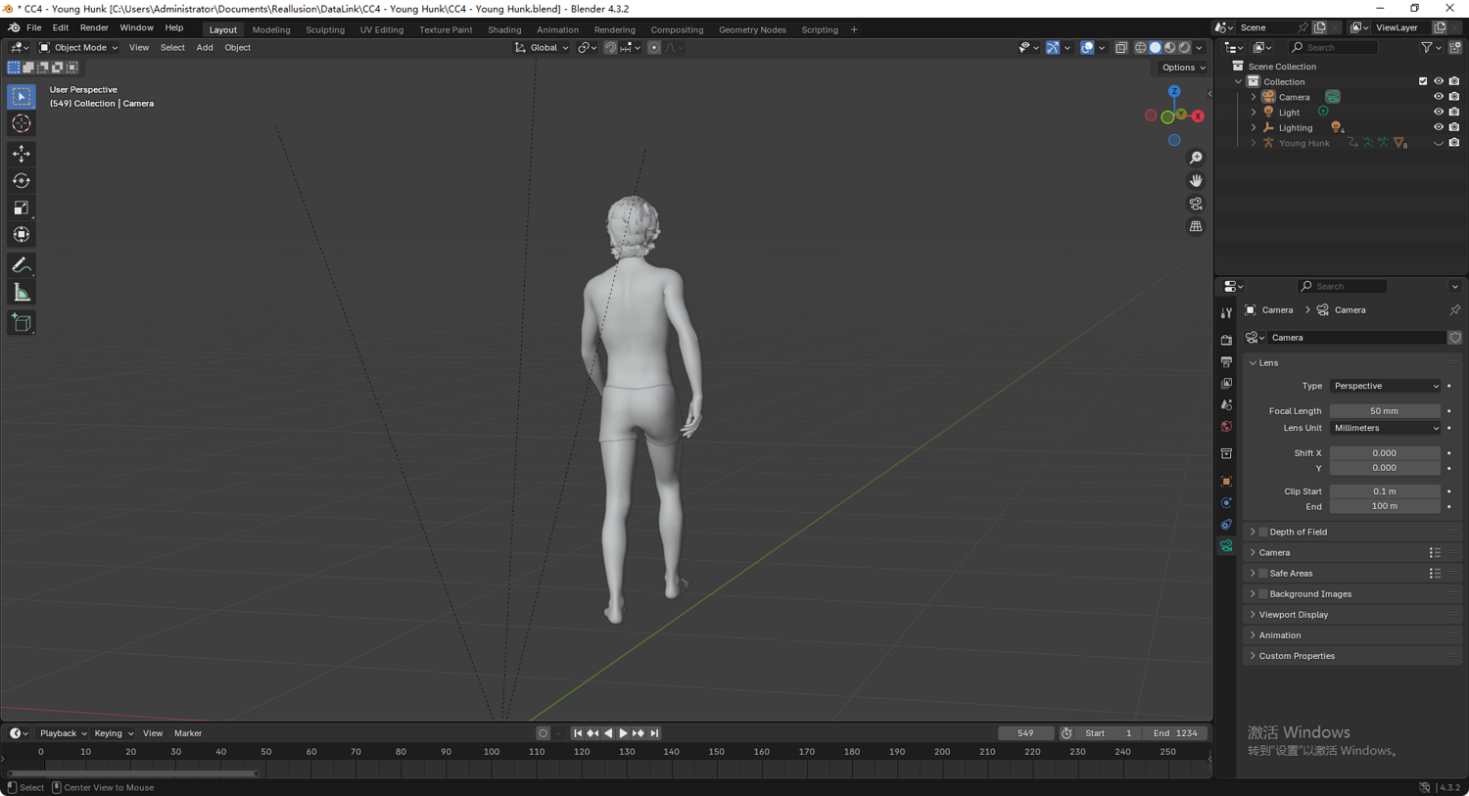This screenshot has height=796, width=1469.
Task: Switch viewport to rendered shading
Action: coord(1184,47)
